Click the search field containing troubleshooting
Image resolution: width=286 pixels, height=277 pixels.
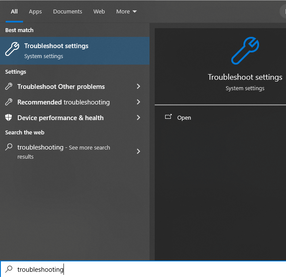coord(130,269)
